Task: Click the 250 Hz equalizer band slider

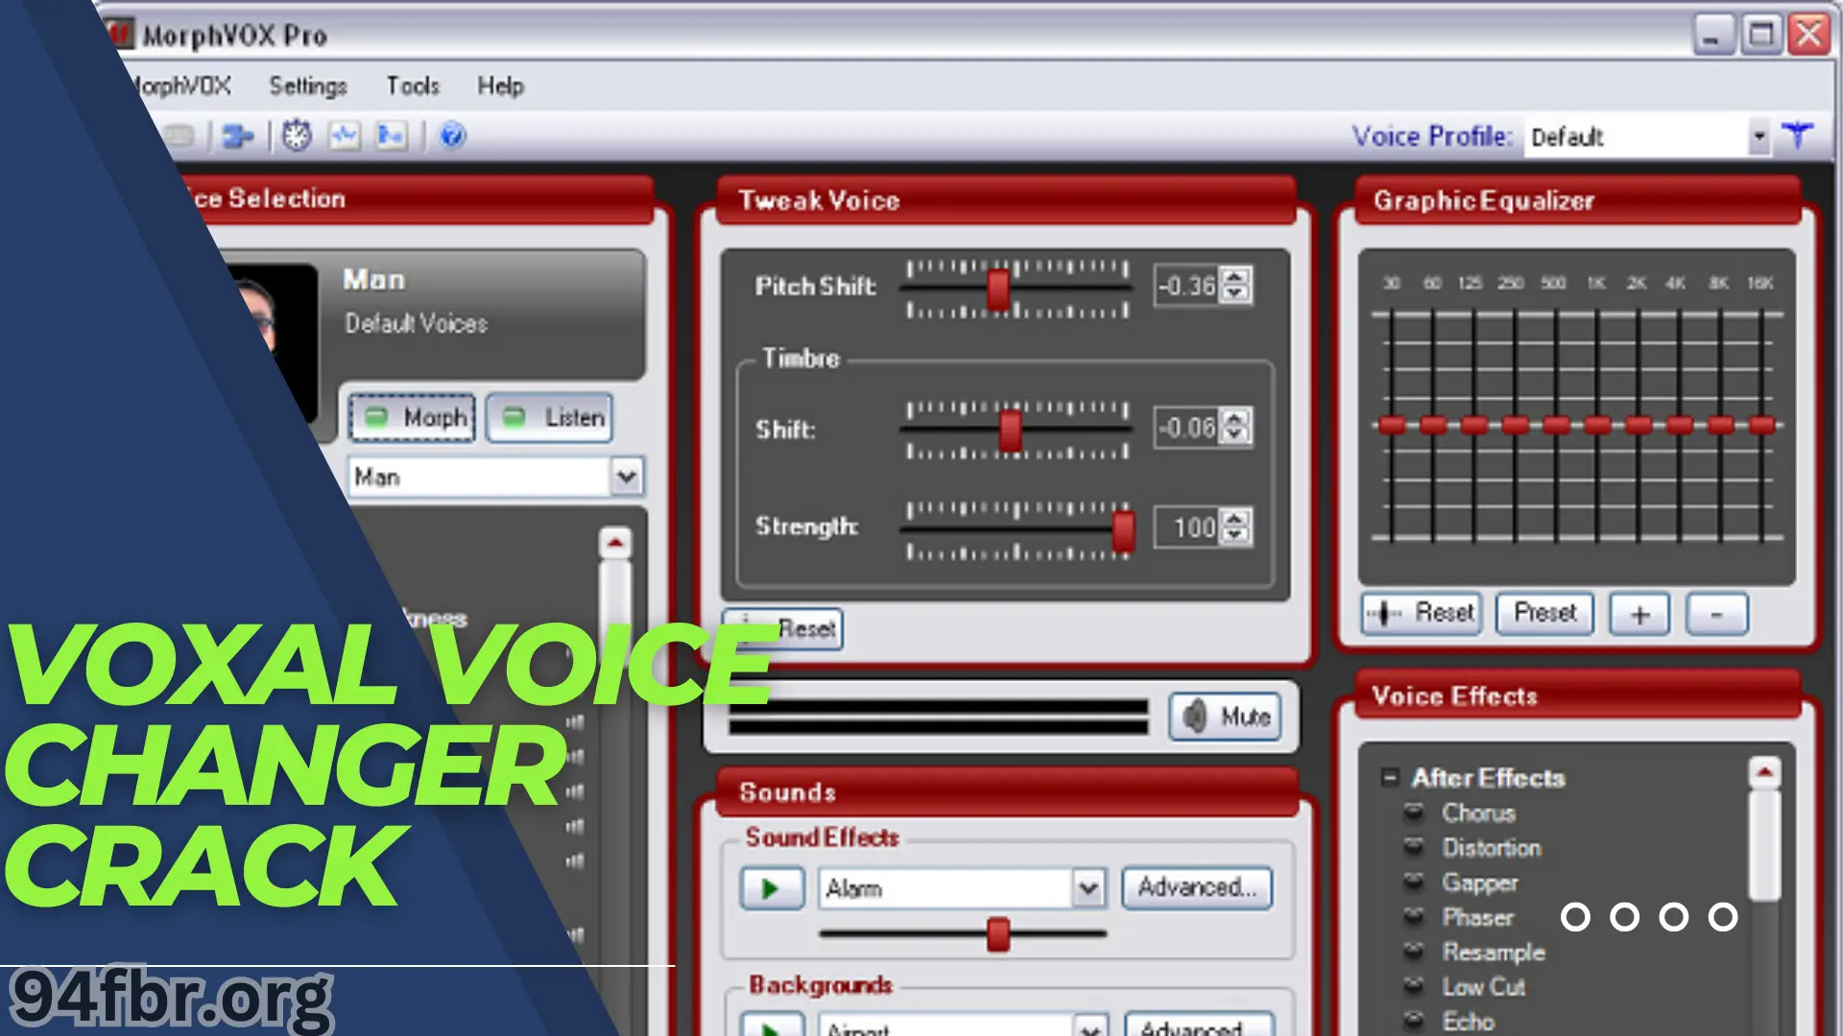Action: [1515, 425]
